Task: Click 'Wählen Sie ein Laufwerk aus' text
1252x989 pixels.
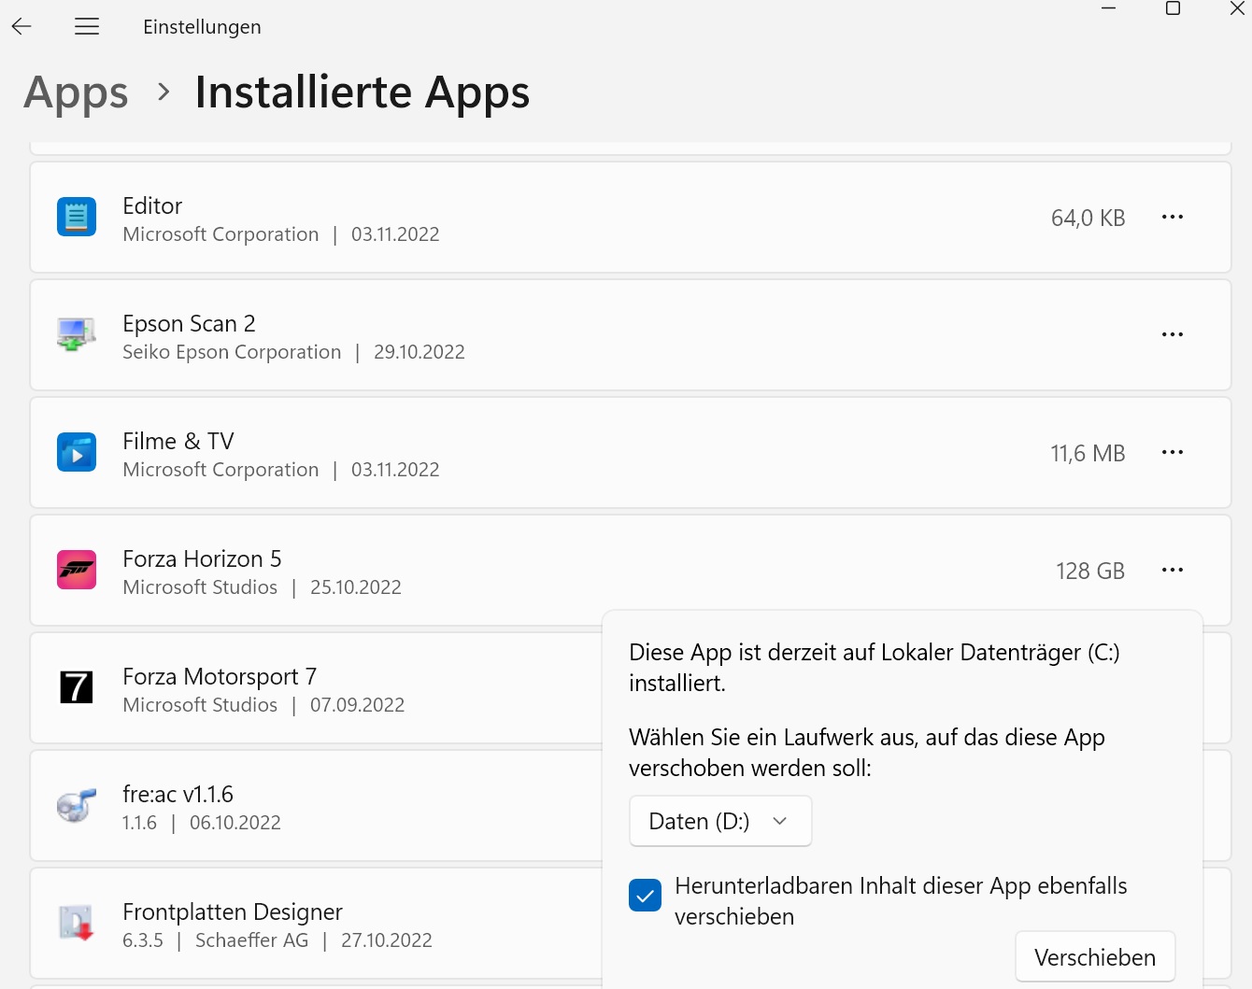Action: point(867,753)
